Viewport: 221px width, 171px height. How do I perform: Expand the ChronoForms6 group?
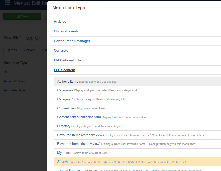pyautogui.click(x=66, y=31)
